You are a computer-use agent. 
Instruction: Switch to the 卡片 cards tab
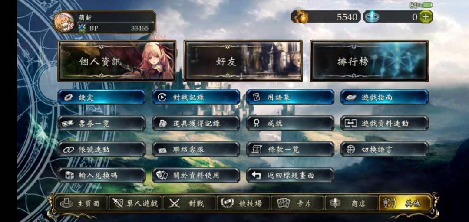(297, 203)
